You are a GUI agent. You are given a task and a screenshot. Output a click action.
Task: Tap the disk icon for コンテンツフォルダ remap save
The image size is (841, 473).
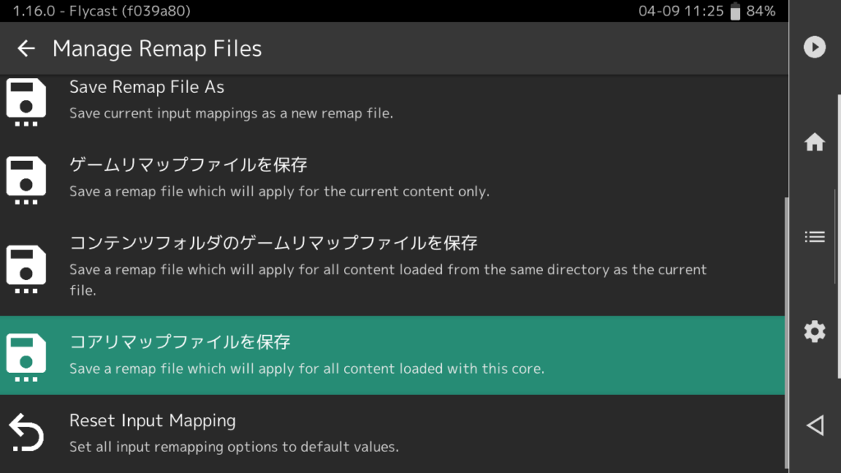click(25, 269)
